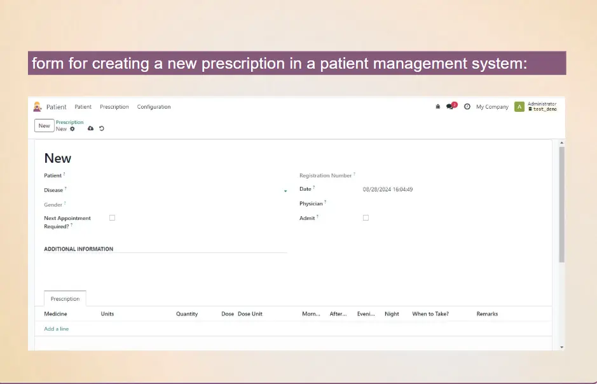Click the vertical scrollbar on form
The width and height of the screenshot is (597, 384).
click(x=561, y=203)
